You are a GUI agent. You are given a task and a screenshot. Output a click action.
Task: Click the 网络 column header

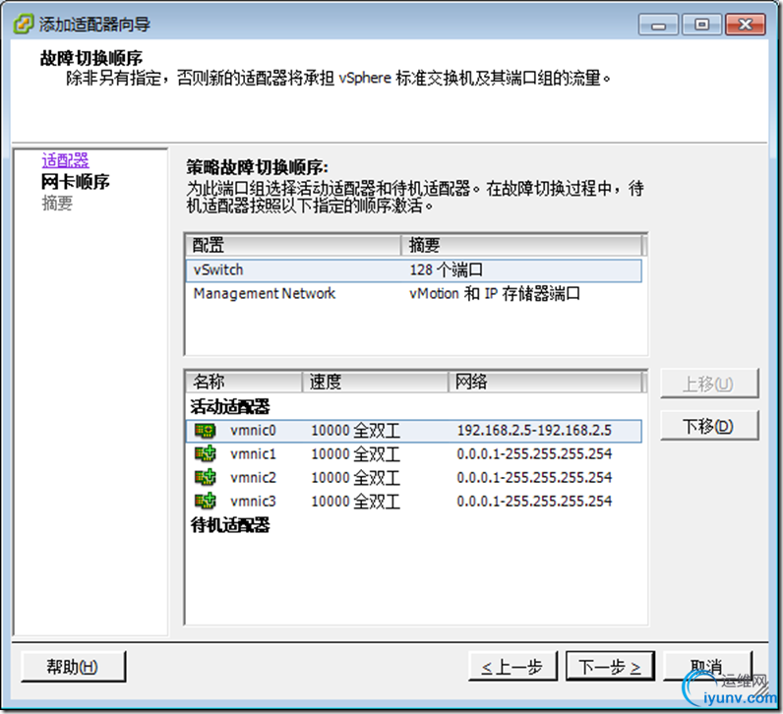tap(545, 382)
